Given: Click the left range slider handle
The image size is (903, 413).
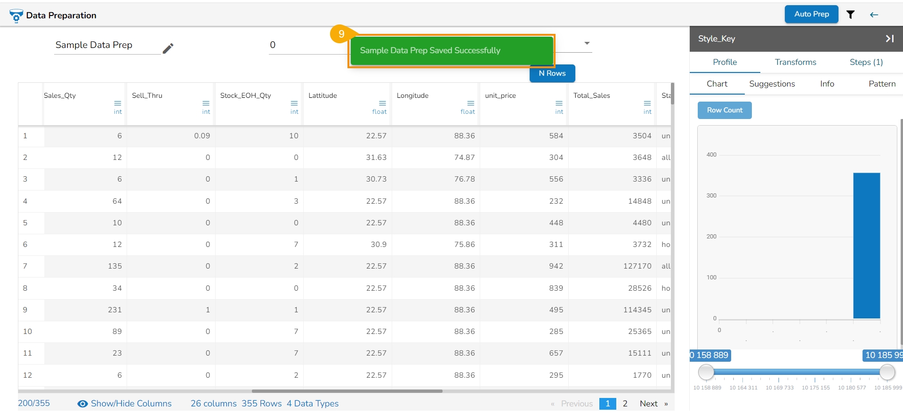Looking at the screenshot, I should pos(706,372).
